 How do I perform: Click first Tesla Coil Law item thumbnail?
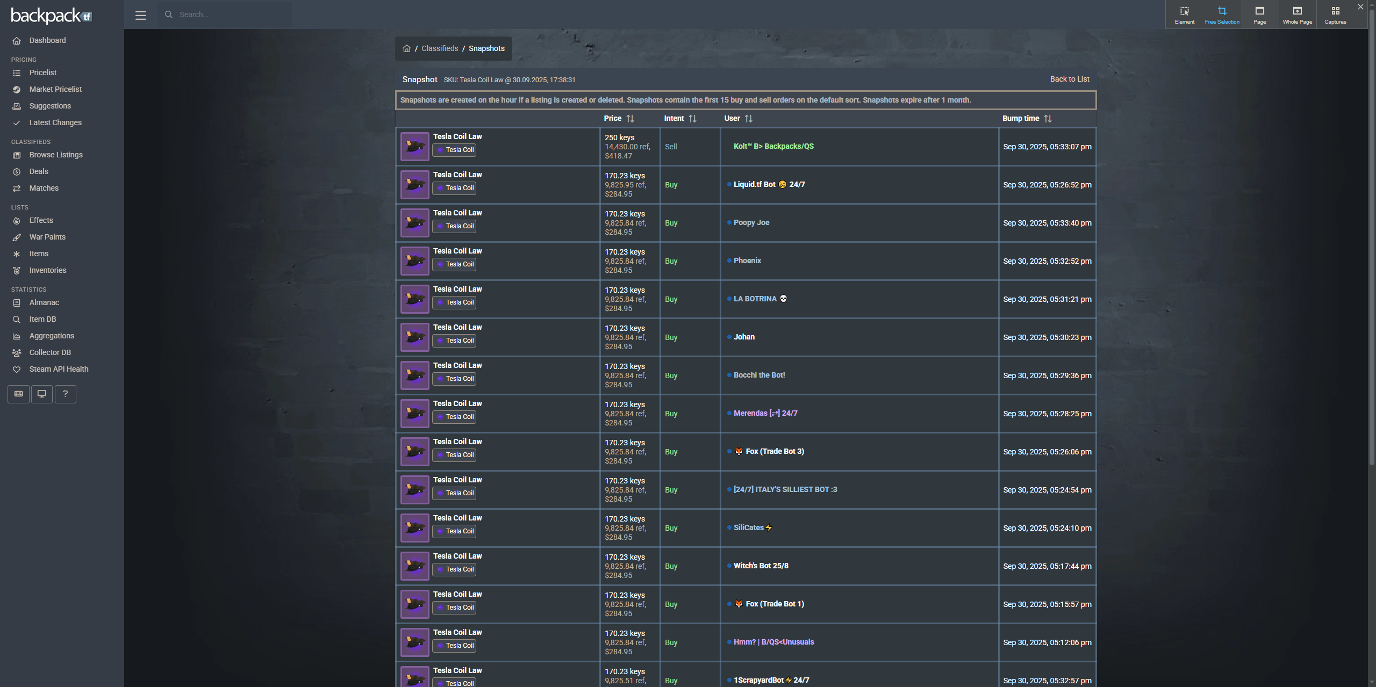pyautogui.click(x=414, y=147)
